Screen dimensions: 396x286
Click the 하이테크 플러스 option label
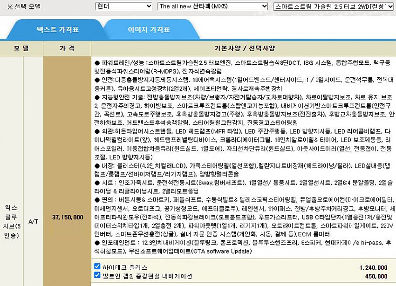point(124,267)
